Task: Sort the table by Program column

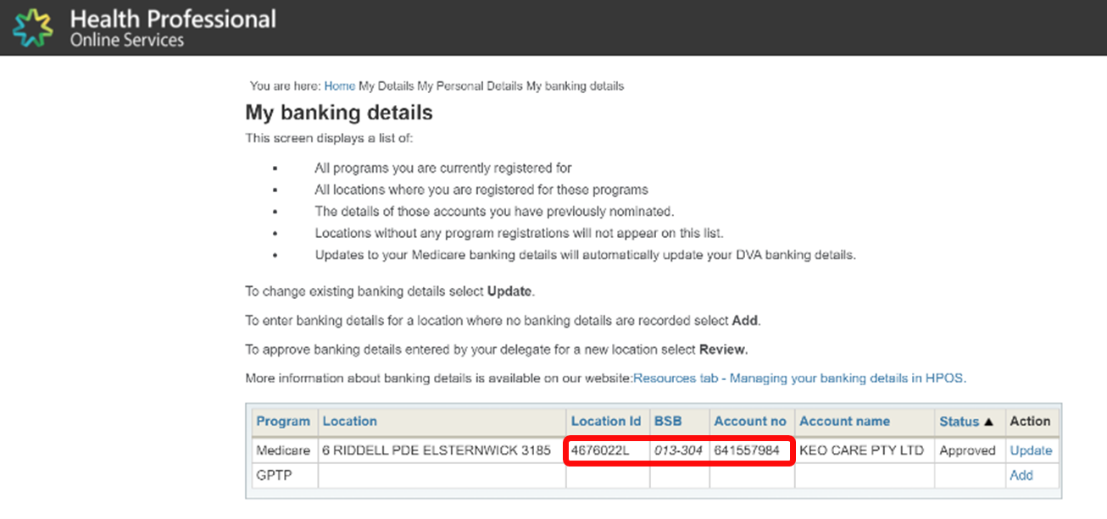Action: coord(283,422)
